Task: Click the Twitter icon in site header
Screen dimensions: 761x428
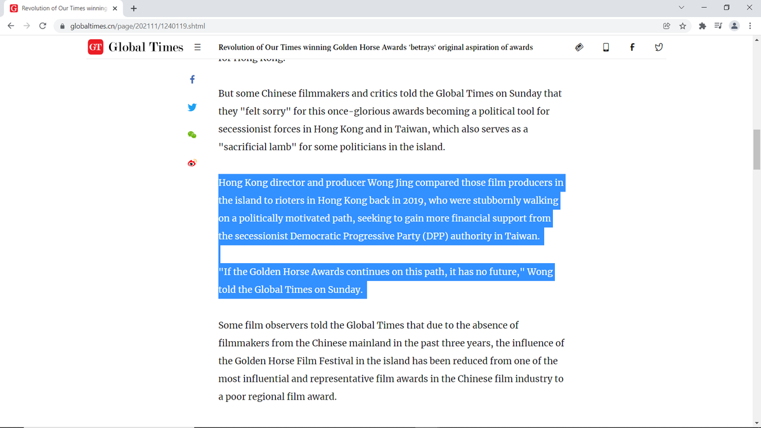Action: (x=658, y=47)
